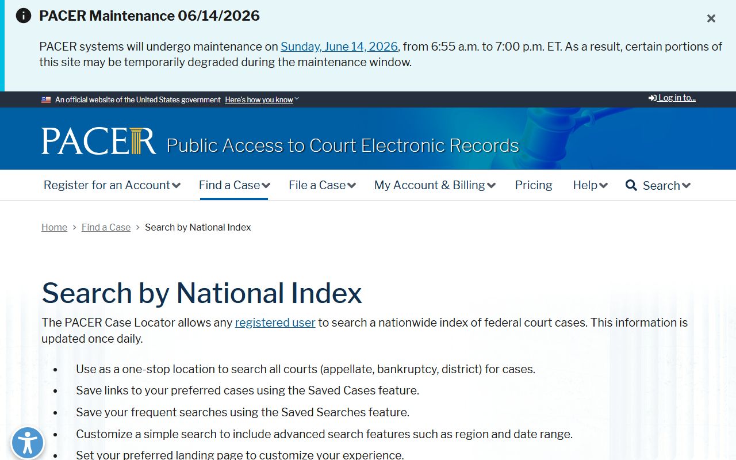
Task: Open the Find a Case menu
Action: 235,185
